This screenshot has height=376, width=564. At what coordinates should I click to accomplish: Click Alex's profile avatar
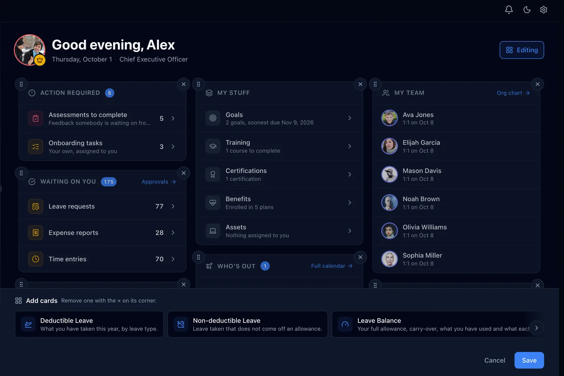tap(30, 50)
